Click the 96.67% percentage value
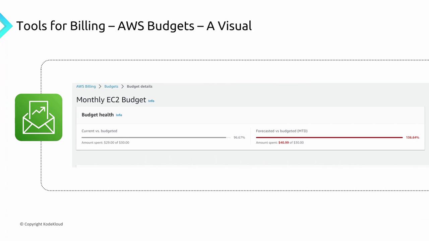429x241 pixels. (x=239, y=138)
